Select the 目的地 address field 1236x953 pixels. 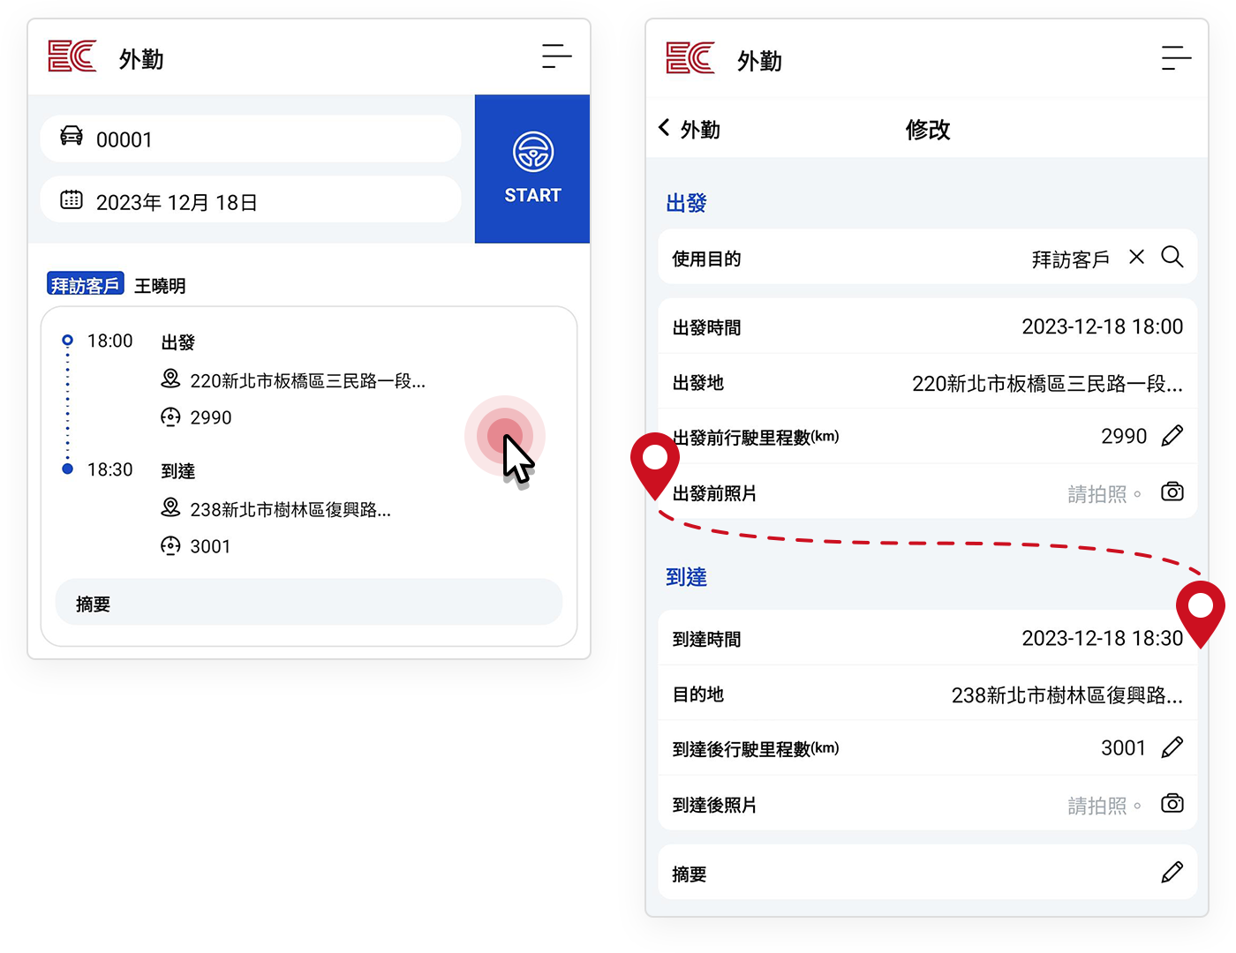(x=1066, y=695)
